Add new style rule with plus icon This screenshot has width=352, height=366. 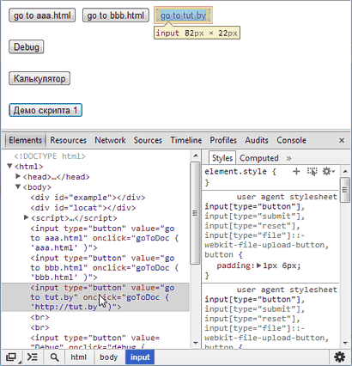coord(296,171)
